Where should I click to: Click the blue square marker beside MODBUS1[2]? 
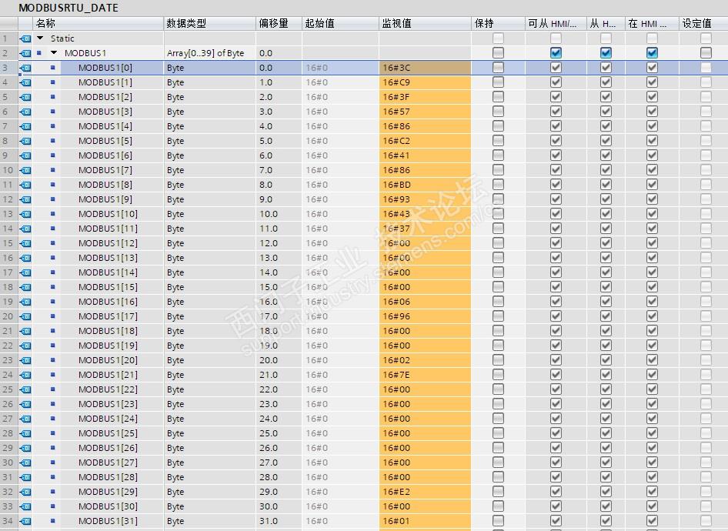53,96
